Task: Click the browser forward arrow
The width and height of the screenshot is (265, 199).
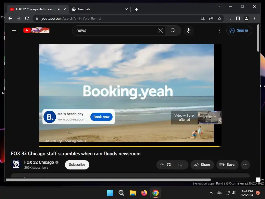Action: [19, 18]
